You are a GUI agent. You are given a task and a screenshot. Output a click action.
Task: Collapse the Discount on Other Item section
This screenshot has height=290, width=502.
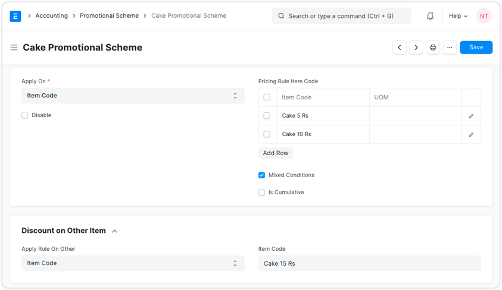(x=114, y=231)
